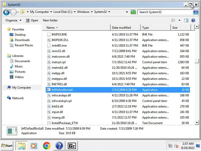Viewport: 201px width, 151px height.
Task: Toggle the preview pane icon
Action: tap(186, 20)
